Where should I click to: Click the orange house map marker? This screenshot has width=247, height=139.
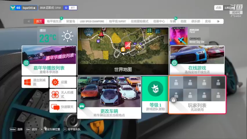(123, 50)
